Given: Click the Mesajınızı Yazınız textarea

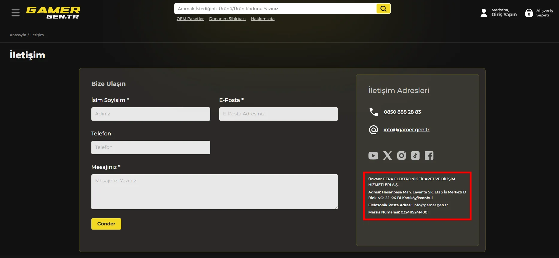Looking at the screenshot, I should coord(214,192).
